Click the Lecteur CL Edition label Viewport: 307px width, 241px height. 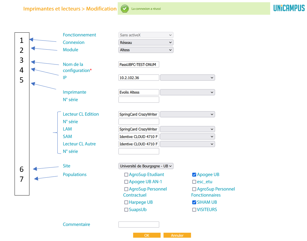pyautogui.click(x=81, y=114)
